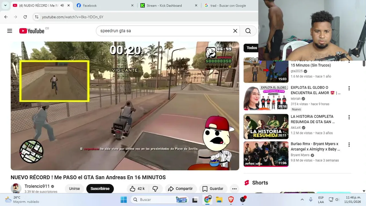Open 'LA HISTORIA COMPLETA' video thumbnail

point(266,126)
